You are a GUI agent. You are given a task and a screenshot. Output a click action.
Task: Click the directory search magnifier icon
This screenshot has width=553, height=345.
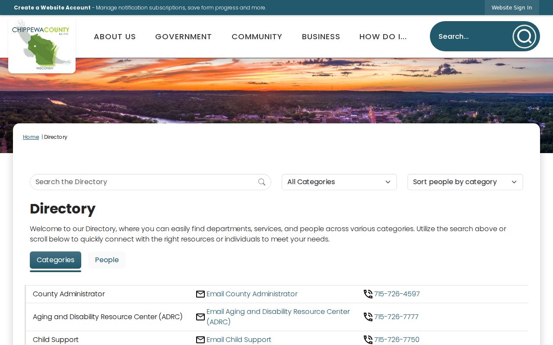coord(262,182)
